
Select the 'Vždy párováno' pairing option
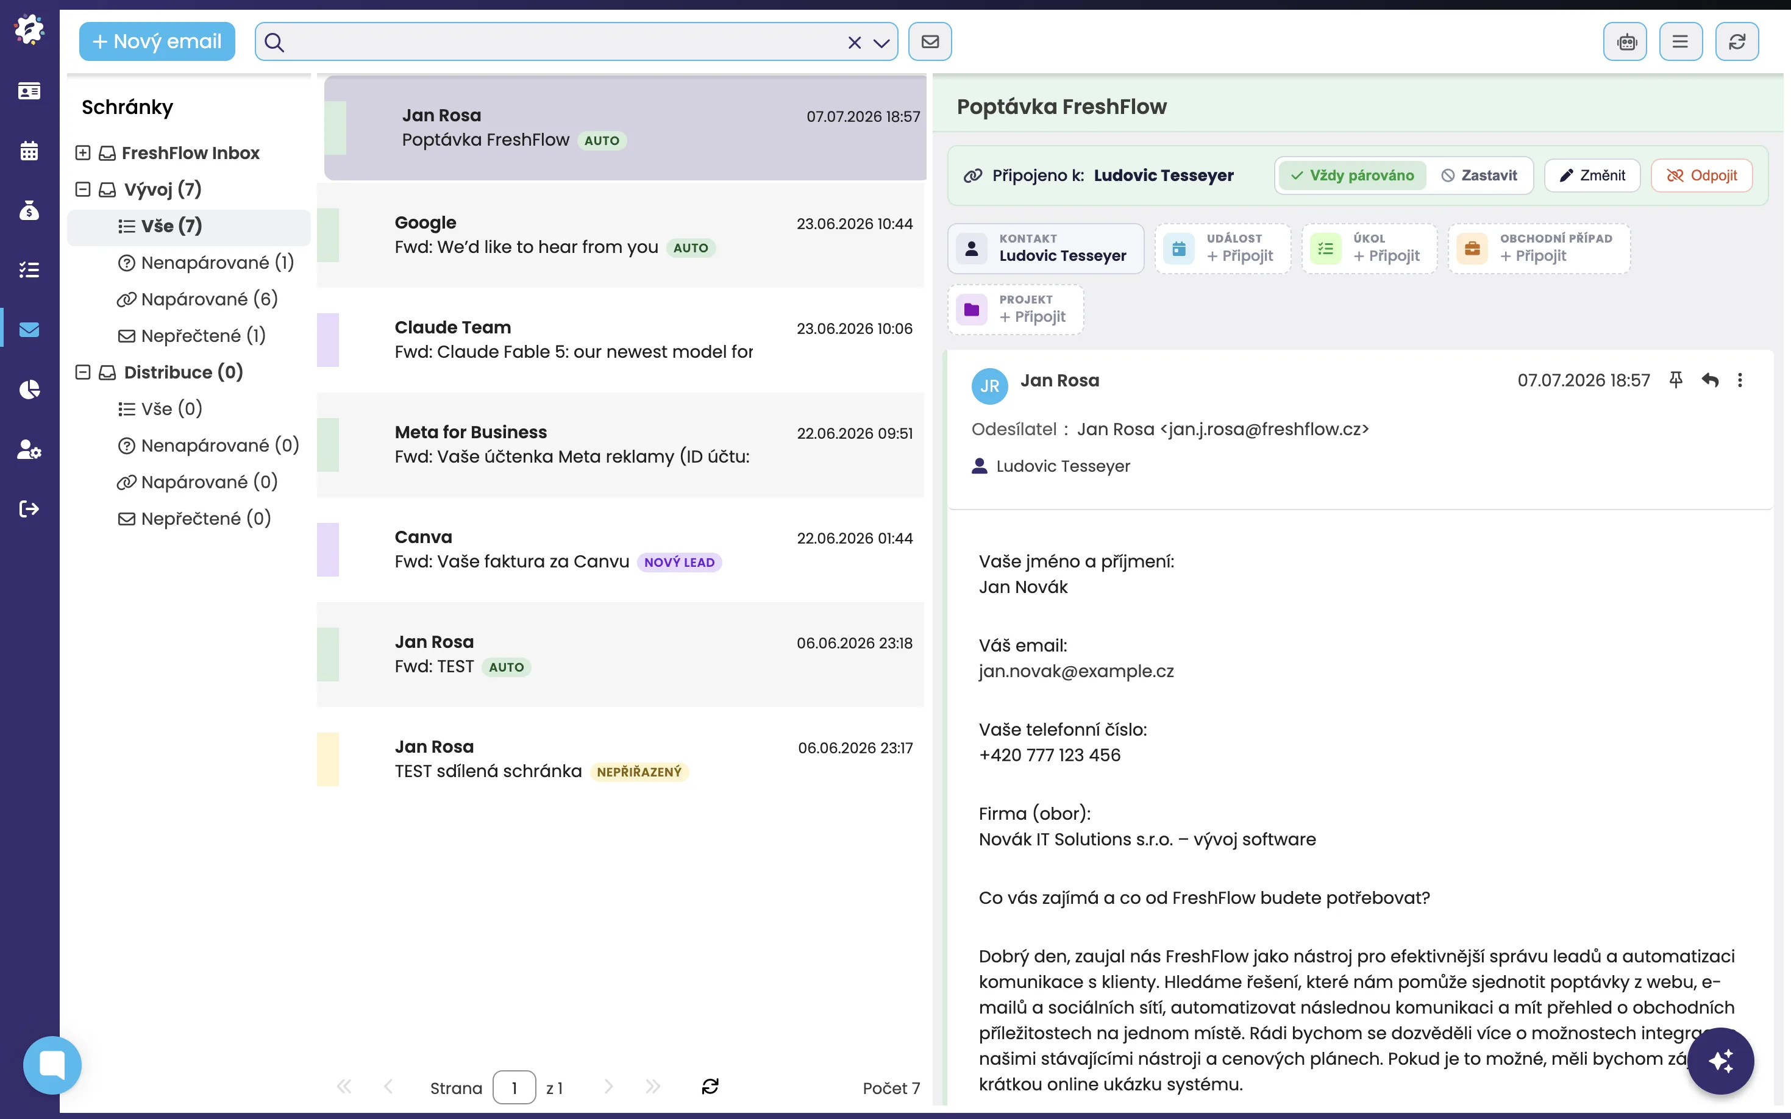pyautogui.click(x=1352, y=176)
